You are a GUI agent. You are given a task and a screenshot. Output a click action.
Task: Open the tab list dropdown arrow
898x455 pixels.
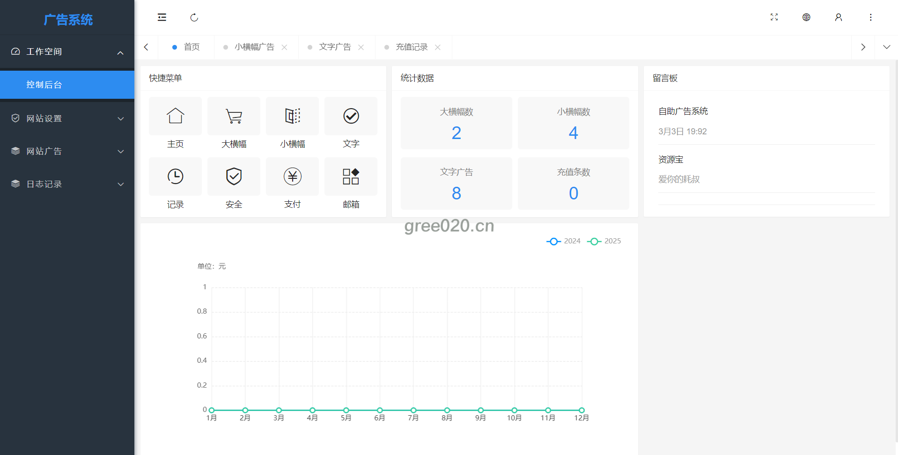pos(886,47)
